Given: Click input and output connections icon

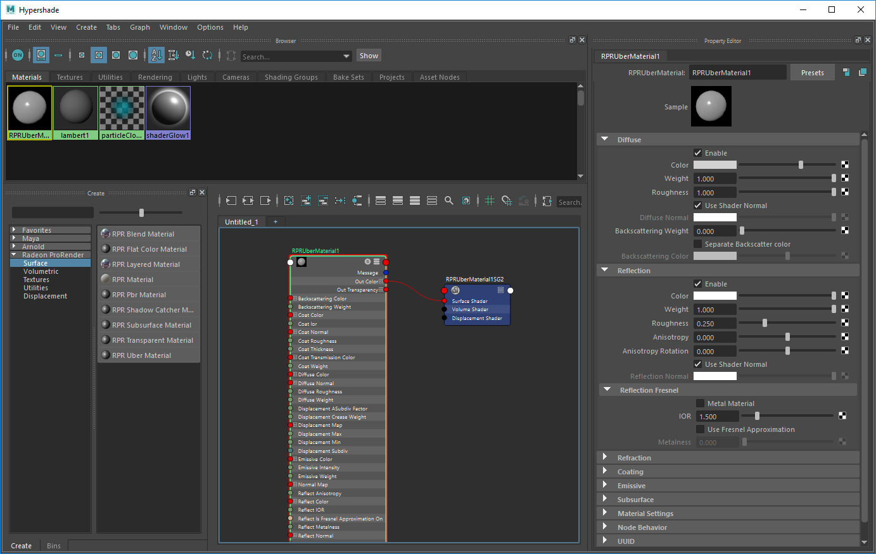Looking at the screenshot, I should [x=248, y=200].
